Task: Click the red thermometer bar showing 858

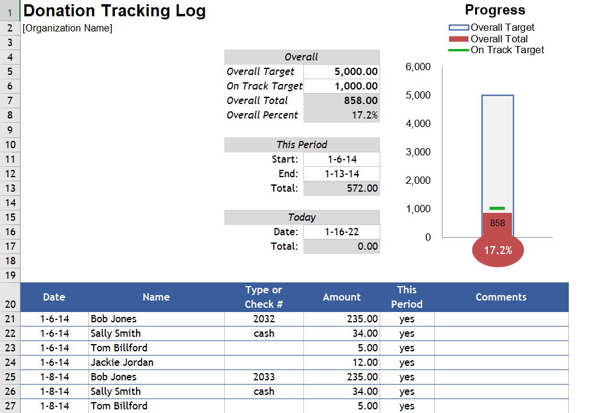Action: [497, 224]
